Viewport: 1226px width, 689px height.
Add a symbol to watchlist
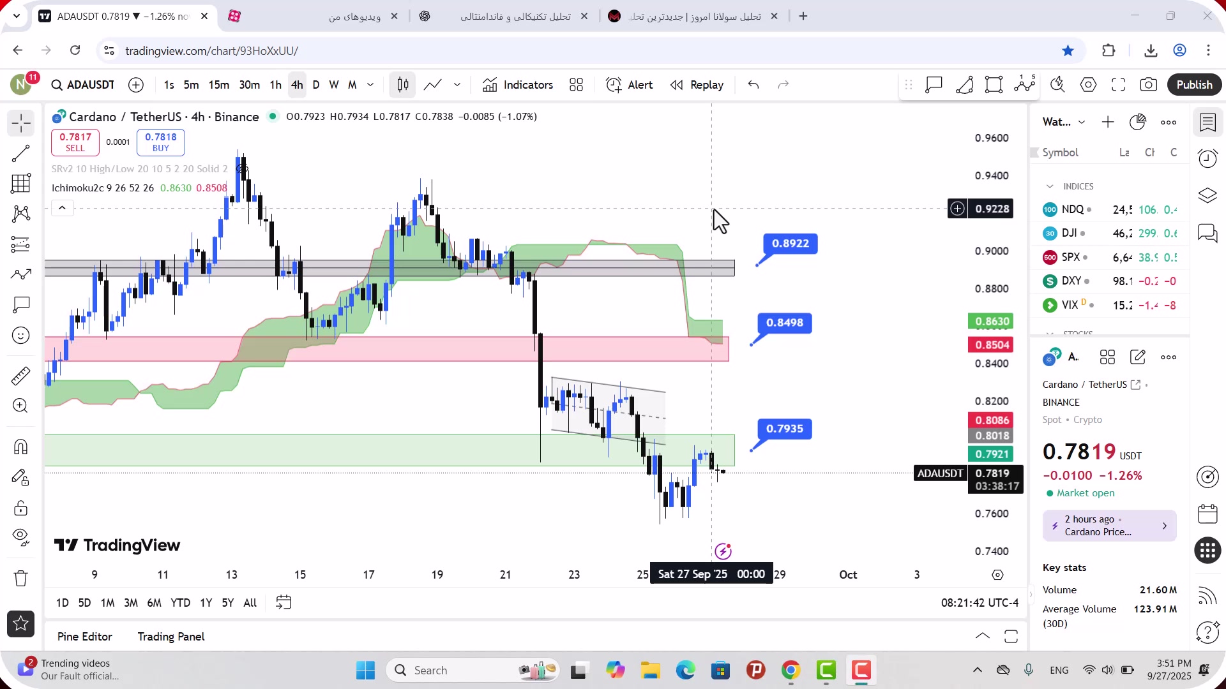coord(1108,122)
